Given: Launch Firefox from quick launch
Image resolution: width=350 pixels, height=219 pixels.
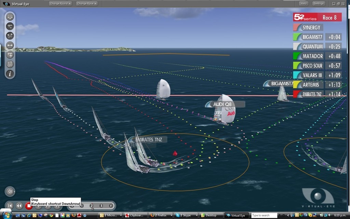Looking at the screenshot, I should 73,216.
